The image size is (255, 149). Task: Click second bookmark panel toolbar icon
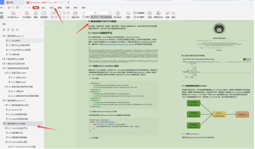coord(8,30)
